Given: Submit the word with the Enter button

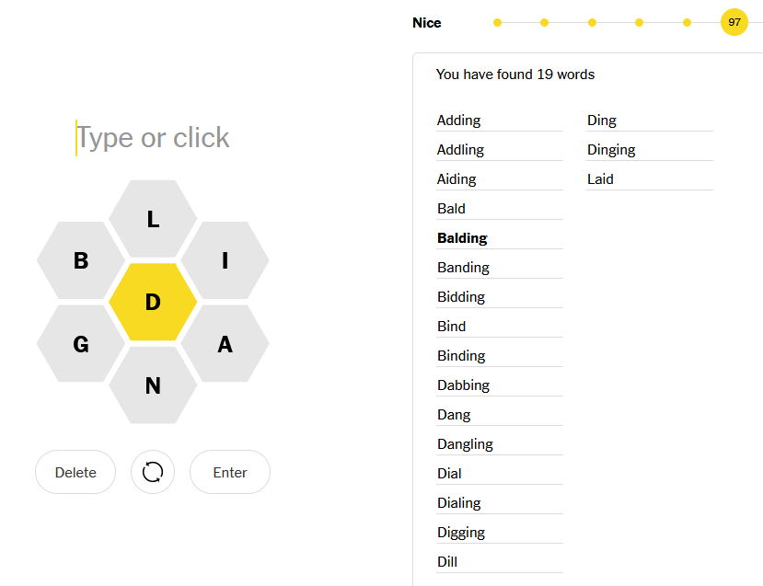Looking at the screenshot, I should 230,472.
